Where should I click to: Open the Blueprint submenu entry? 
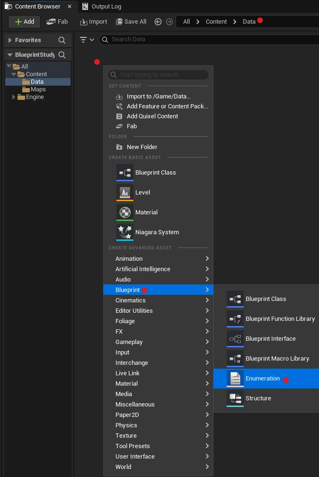pos(158,290)
